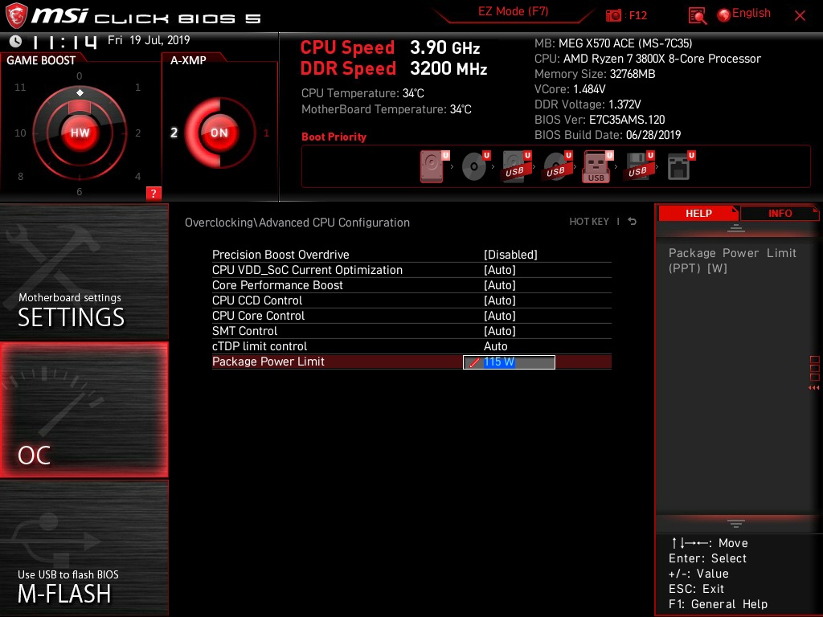Image resolution: width=823 pixels, height=617 pixels.
Task: Change Core Performance Boost [Auto] value
Action: tap(499, 285)
